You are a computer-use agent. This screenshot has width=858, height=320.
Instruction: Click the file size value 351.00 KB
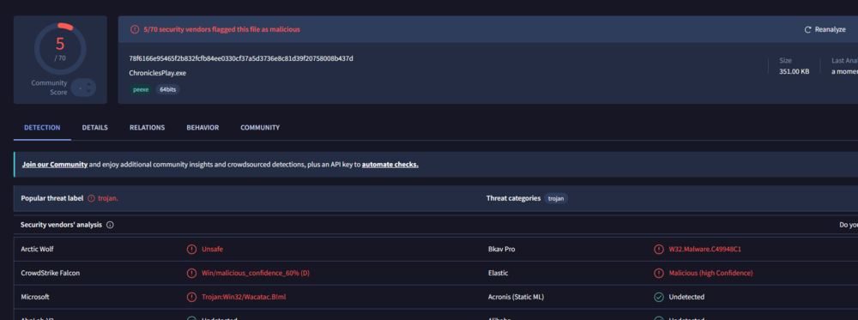794,71
